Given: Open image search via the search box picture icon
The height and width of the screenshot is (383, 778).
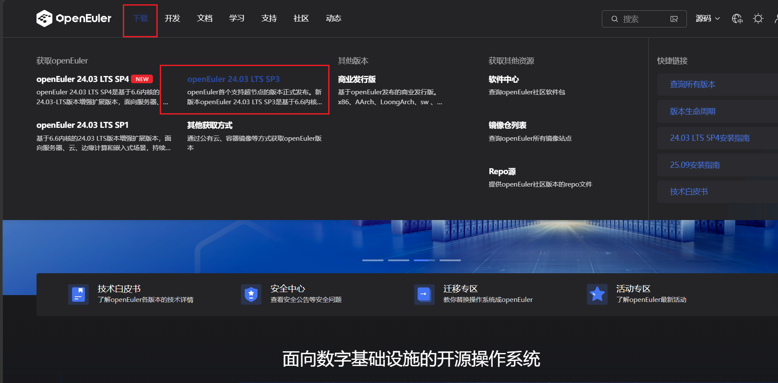Looking at the screenshot, I should pos(674,19).
